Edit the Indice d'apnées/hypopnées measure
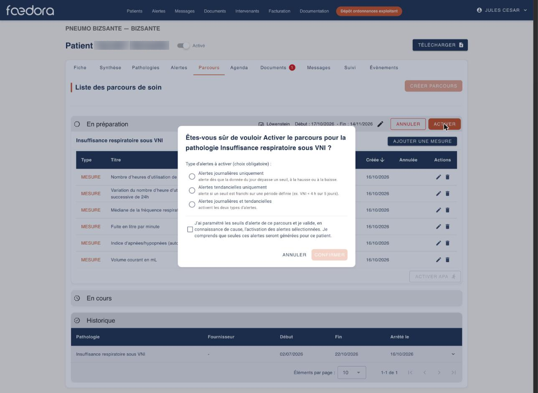 (438, 243)
